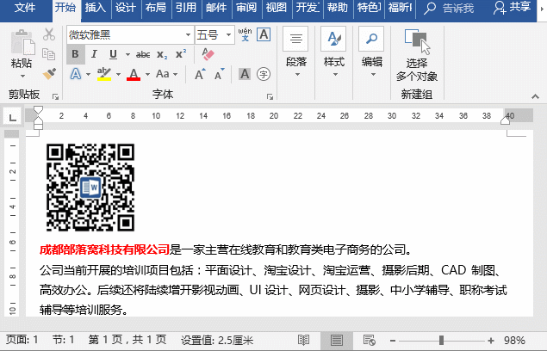Image resolution: width=547 pixels, height=351 pixels.
Task: Expand highlight color dropdown arrow
Action: point(118,74)
